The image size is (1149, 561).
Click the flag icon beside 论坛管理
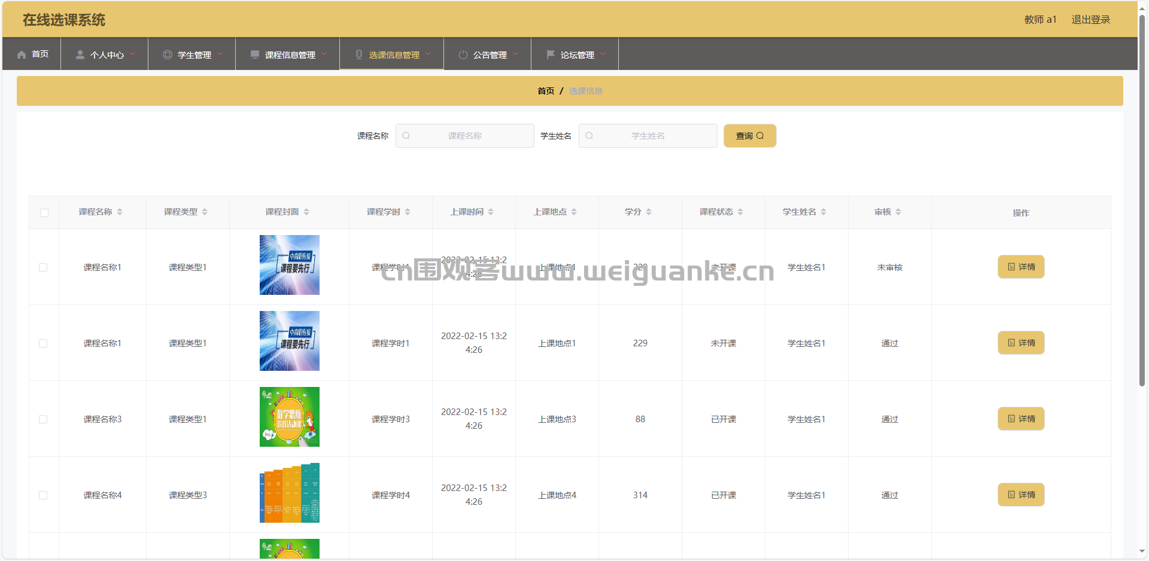pos(551,54)
